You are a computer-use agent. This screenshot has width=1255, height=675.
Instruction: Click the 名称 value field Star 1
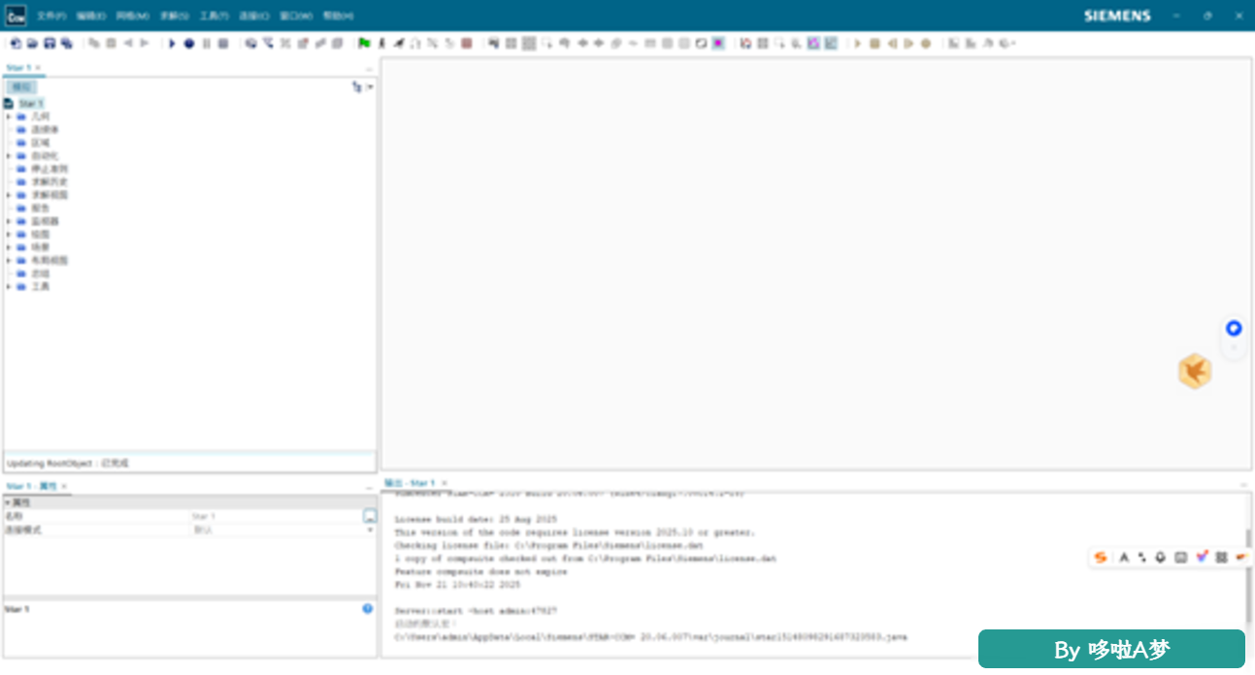pyautogui.click(x=277, y=517)
